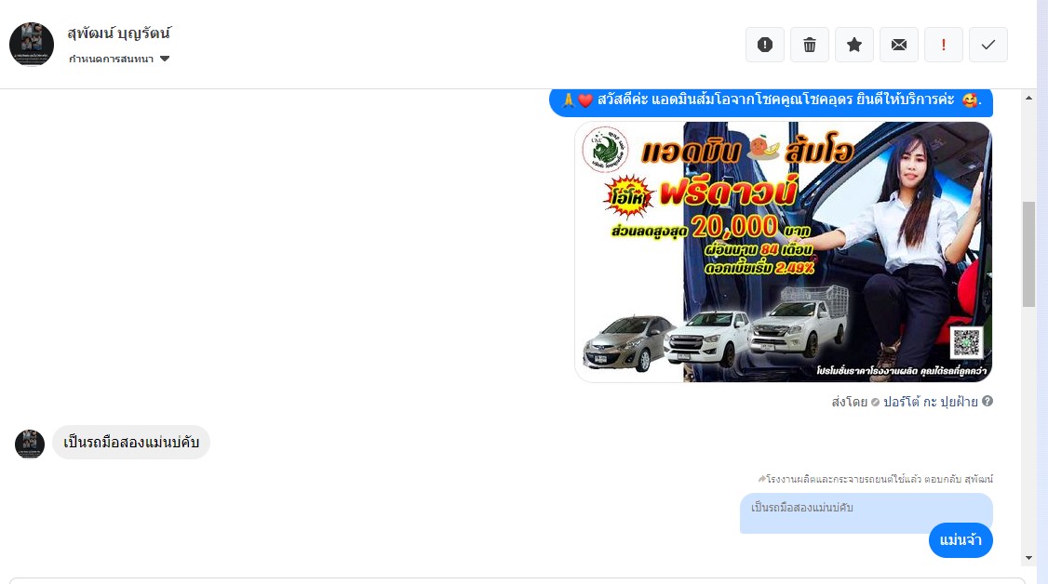The width and height of the screenshot is (1048, 584).
Task: Expand the กำหนดการสนทนา dropdown
Action: tap(119, 59)
